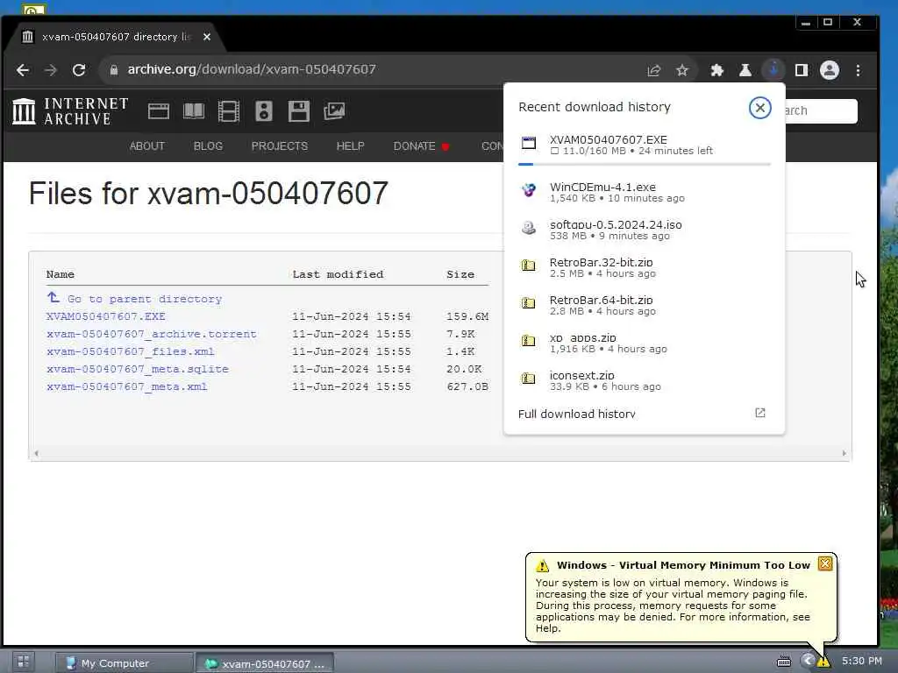Switch to My Computer taskbar button
This screenshot has width=898, height=673.
click(x=125, y=662)
